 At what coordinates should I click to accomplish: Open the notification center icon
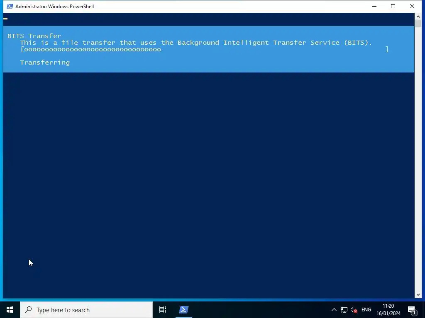point(412,310)
